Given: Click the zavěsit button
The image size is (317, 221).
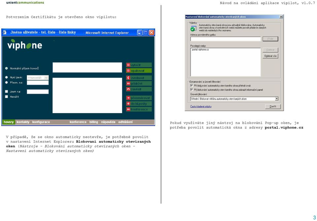Looking at the screenshot, I should pos(139,89).
